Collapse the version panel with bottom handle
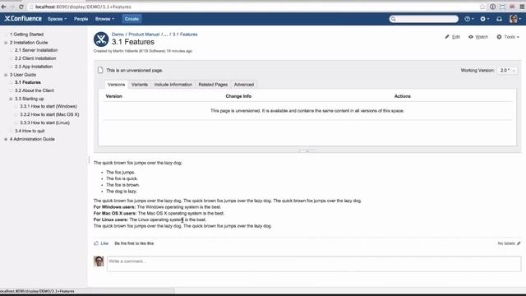The width and height of the screenshot is (526, 296). 307,151
